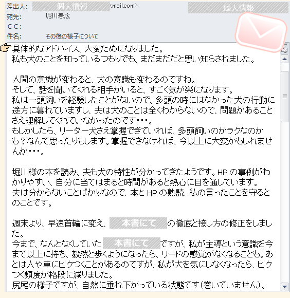This screenshot has width=290, height=298.
Task: Click the second 本書にて box before ですが
Action: (x=132, y=243)
